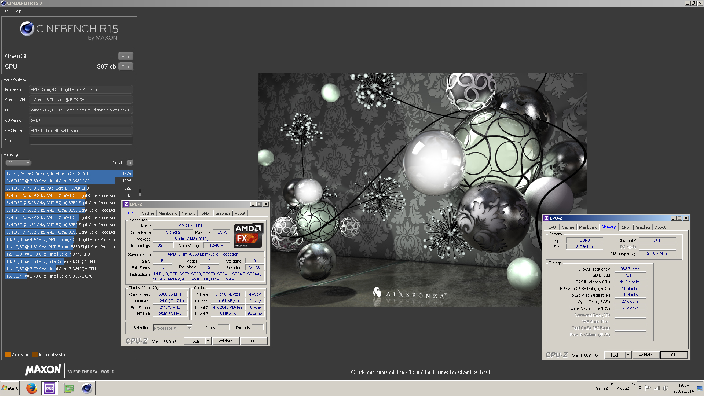This screenshot has height=396, width=704.
Task: Open SPD tab in second CPU-Z window
Action: click(x=626, y=227)
